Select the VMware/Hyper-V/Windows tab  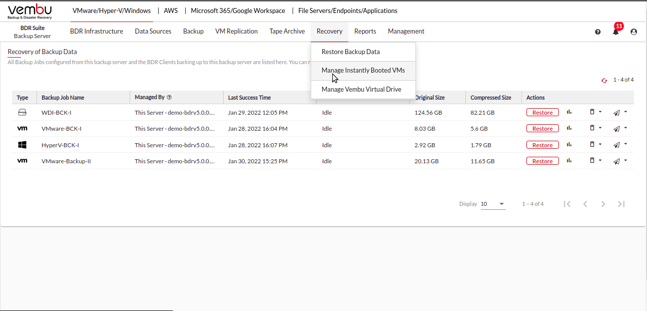coord(112,11)
